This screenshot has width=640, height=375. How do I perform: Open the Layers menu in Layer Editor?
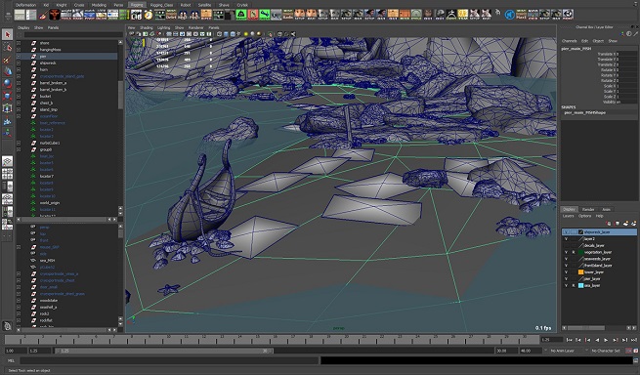[x=568, y=216]
